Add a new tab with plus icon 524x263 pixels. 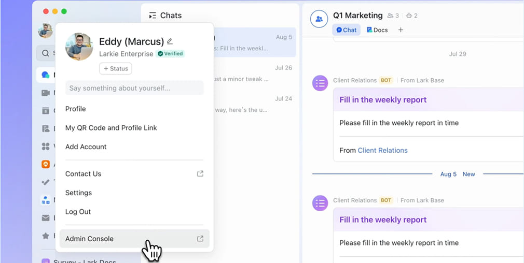401,30
